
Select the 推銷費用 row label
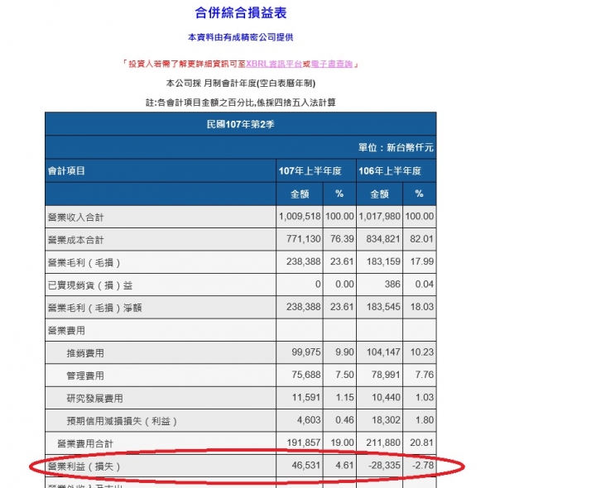tap(85, 353)
